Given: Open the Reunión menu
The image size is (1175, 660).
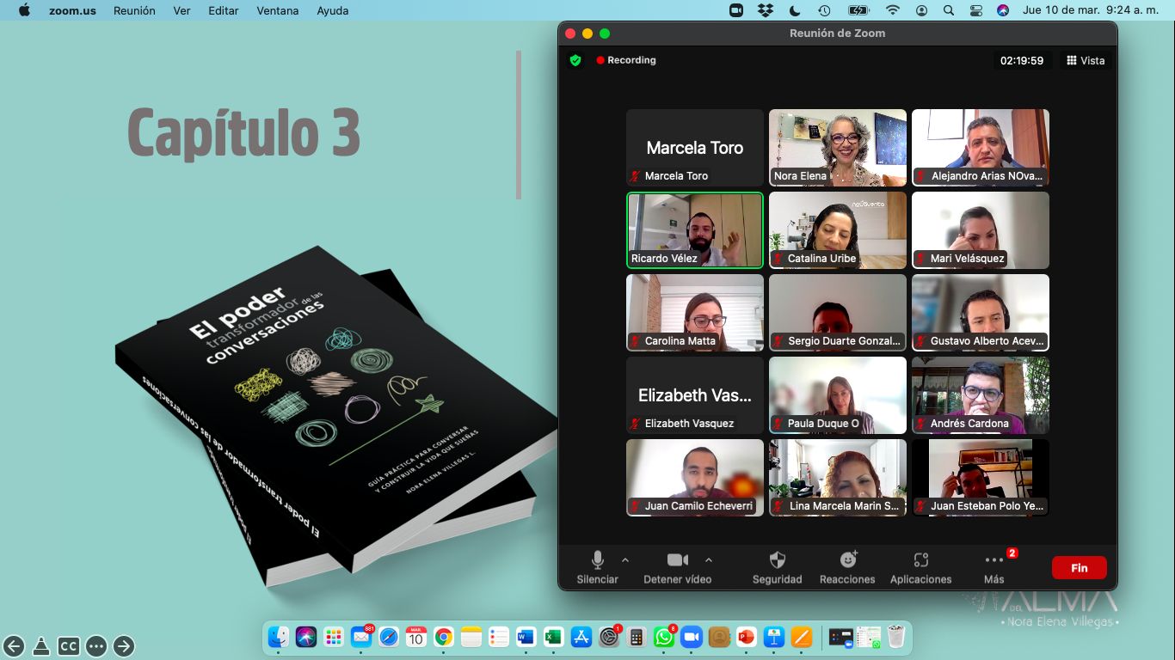Looking at the screenshot, I should pos(134,10).
